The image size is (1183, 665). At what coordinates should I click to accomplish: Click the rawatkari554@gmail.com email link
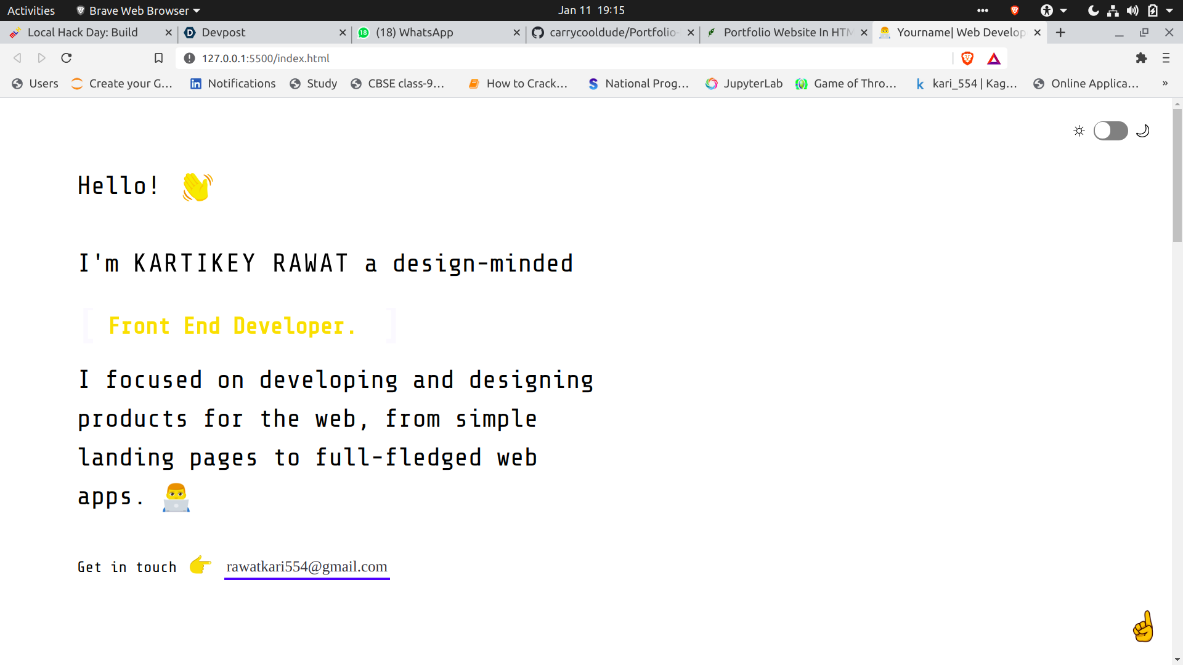point(307,566)
